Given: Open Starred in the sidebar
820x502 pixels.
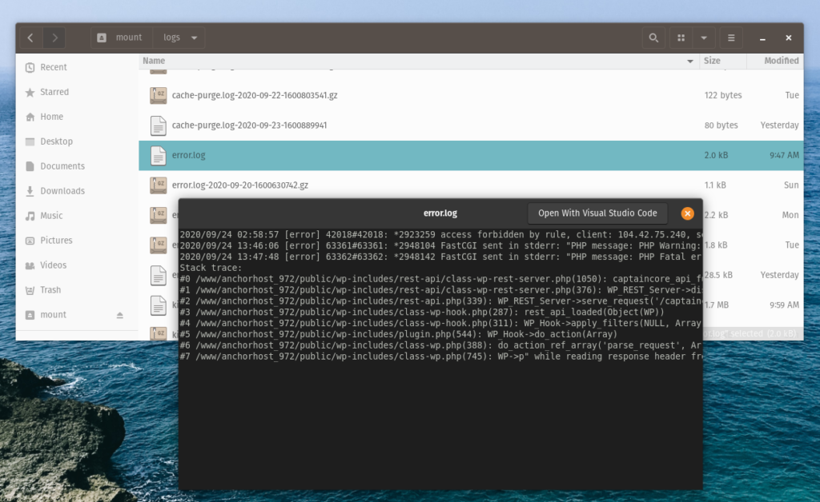Looking at the screenshot, I should pos(54,92).
